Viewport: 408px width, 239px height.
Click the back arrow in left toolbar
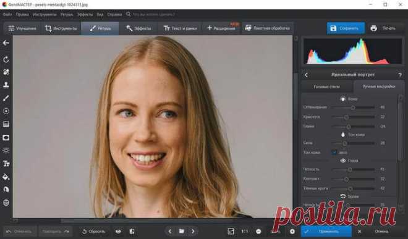[x=6, y=43]
